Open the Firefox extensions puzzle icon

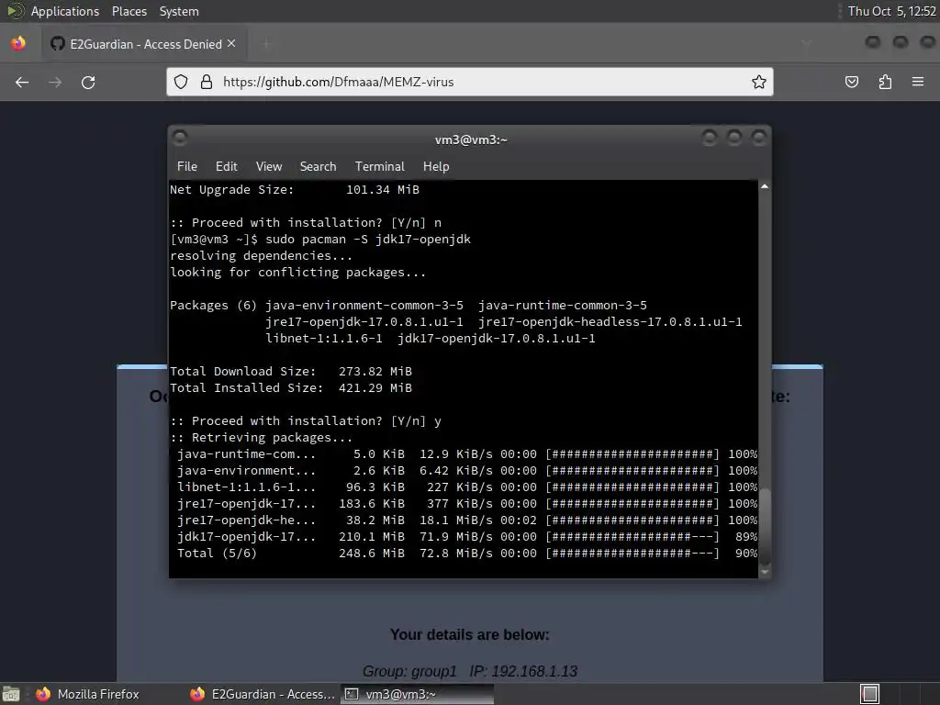point(885,82)
